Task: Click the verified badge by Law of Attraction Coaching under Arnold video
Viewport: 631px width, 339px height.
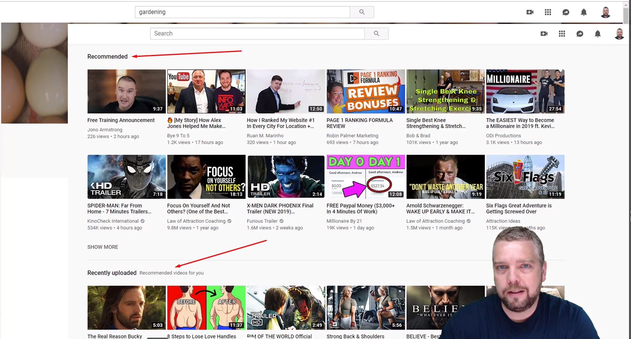Action: [x=468, y=221]
